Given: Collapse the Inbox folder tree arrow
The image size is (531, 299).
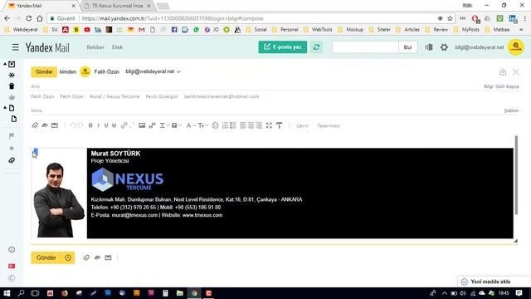Looking at the screenshot, I should coord(5,64).
